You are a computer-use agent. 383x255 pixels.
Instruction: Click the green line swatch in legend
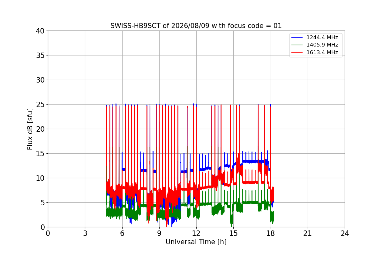[x=297, y=45]
